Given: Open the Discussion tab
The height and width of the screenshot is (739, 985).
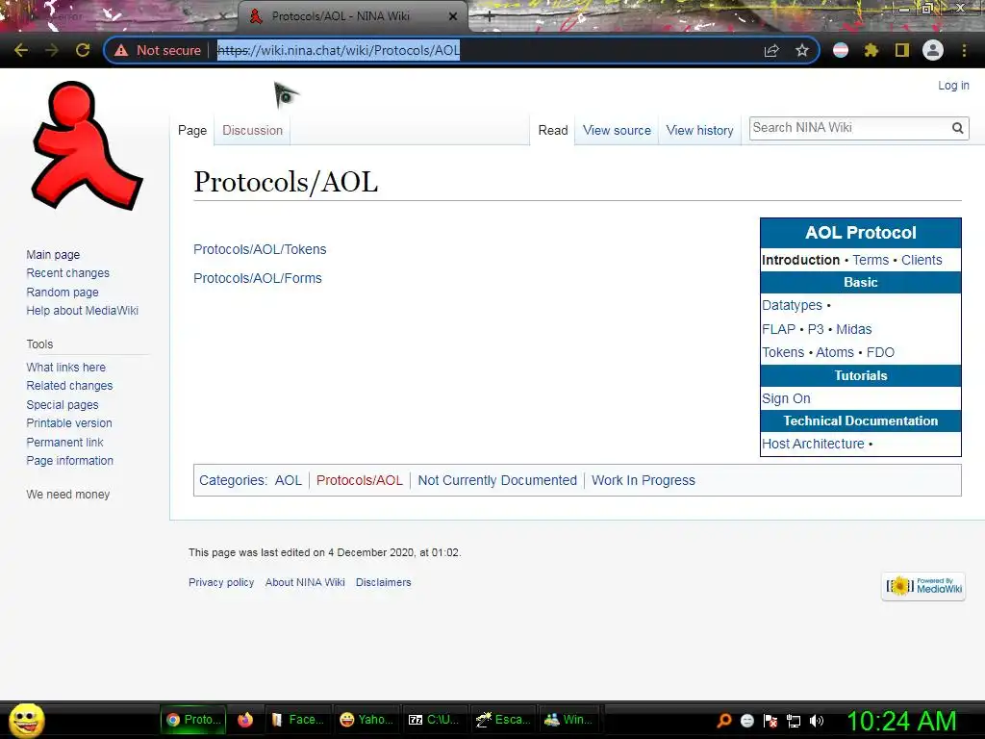Looking at the screenshot, I should pyautogui.click(x=253, y=131).
